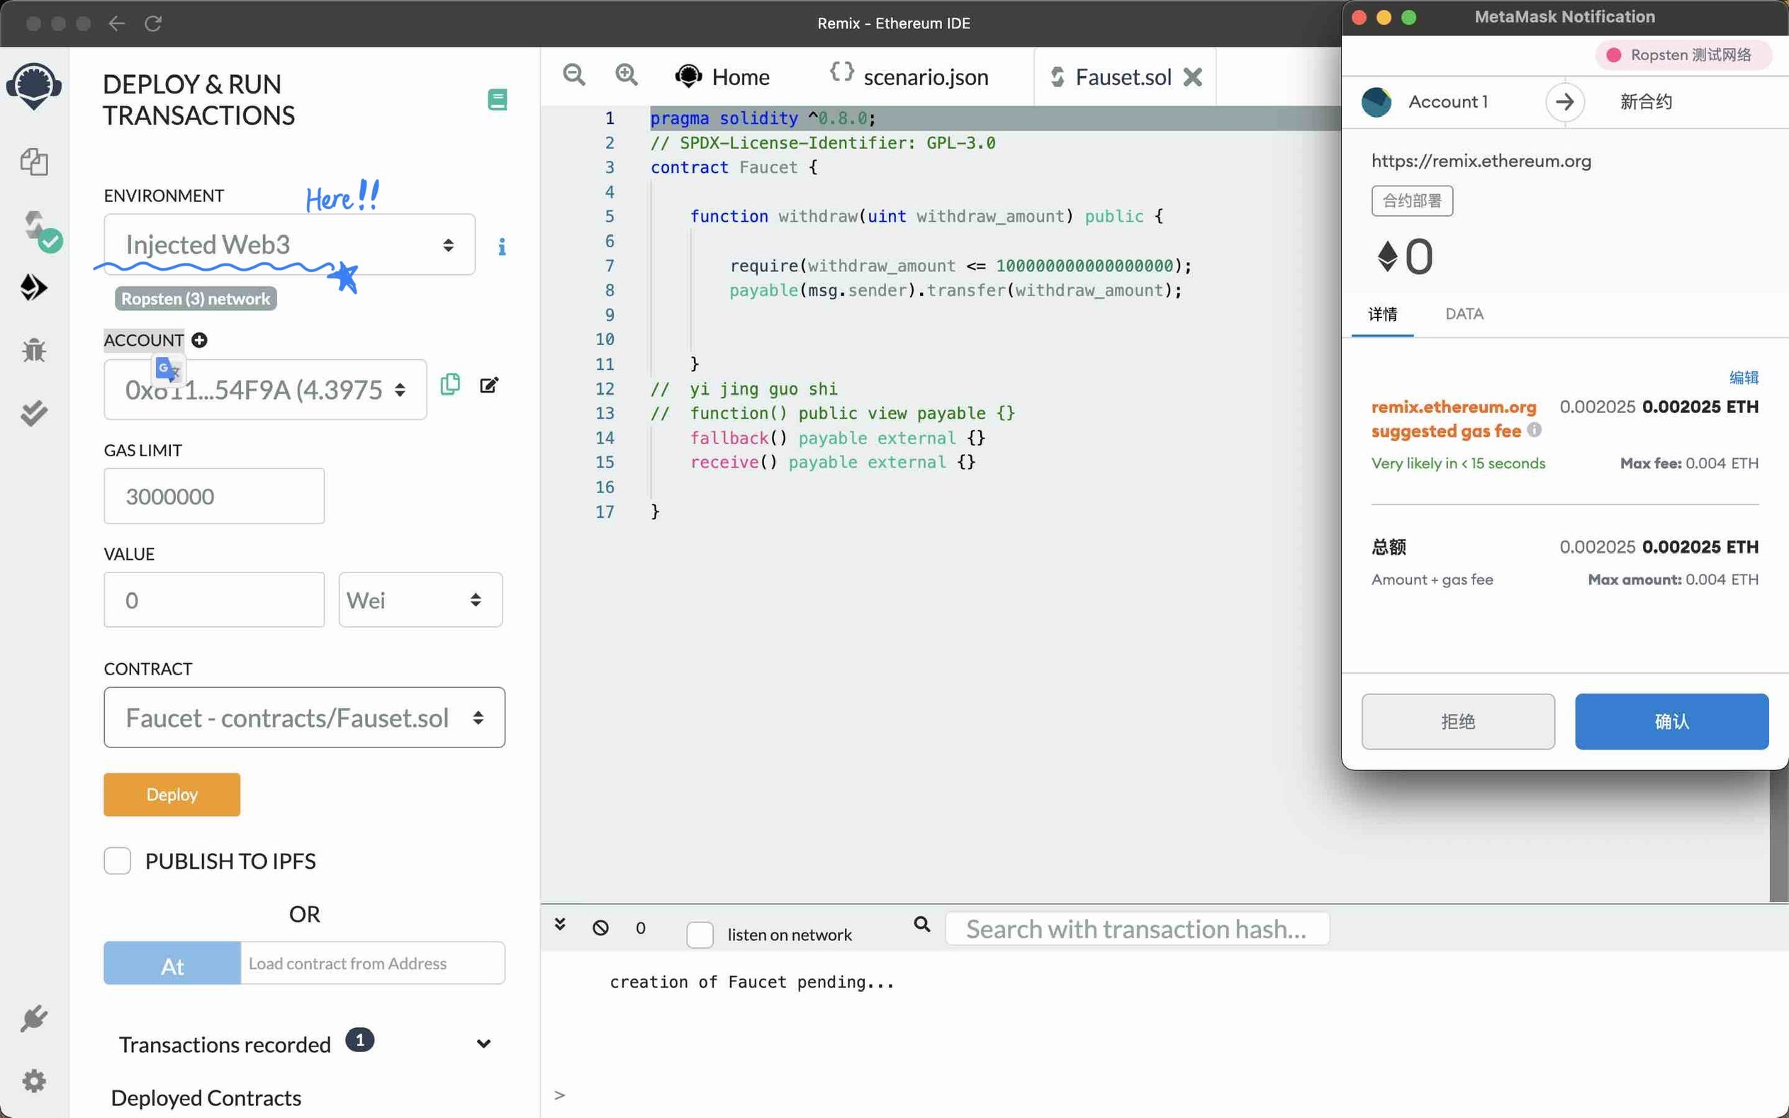Switch to the DATA tab in MetaMask
1789x1118 pixels.
click(x=1464, y=314)
